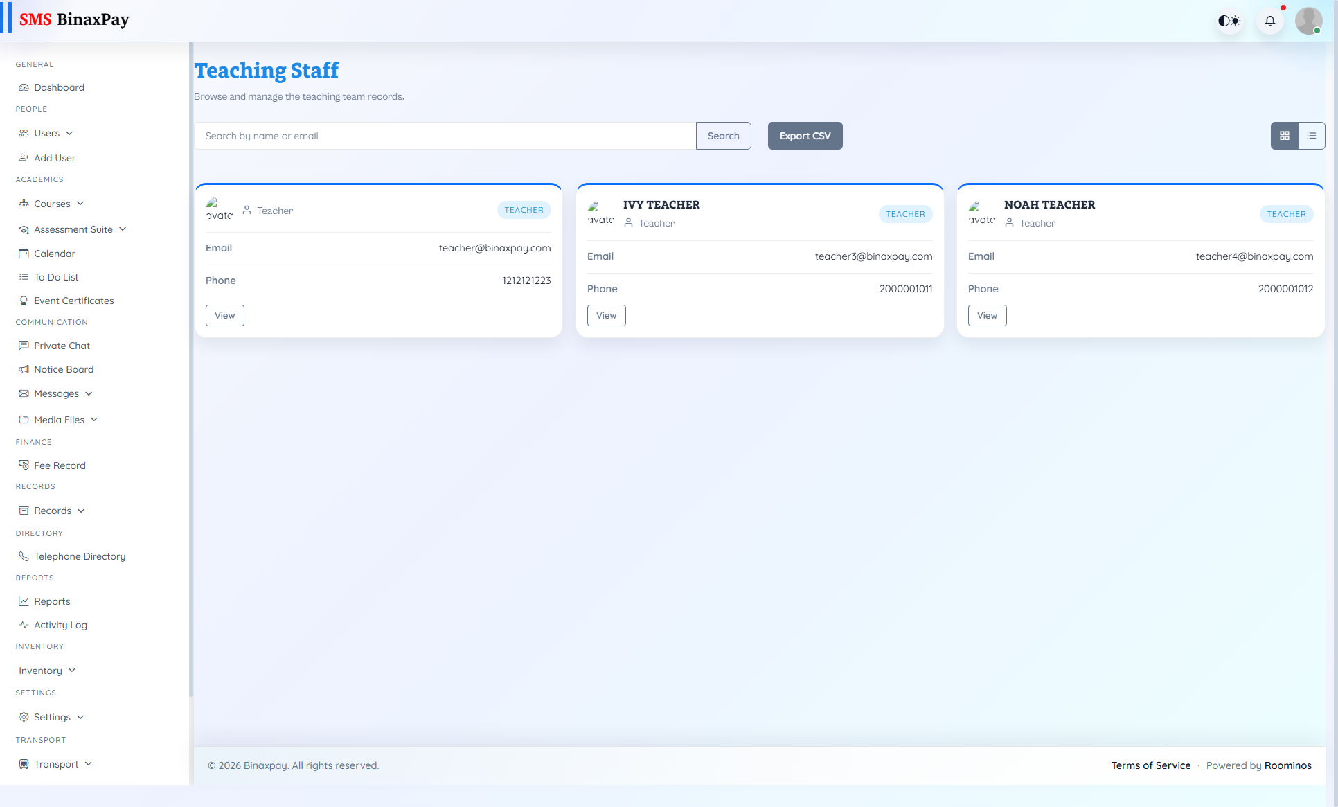Image resolution: width=1338 pixels, height=807 pixels.
Task: Switch to list view layout
Action: [1312, 136]
